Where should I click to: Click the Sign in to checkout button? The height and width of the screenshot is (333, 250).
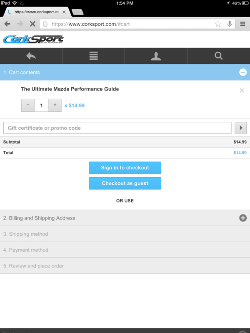[x=125, y=168]
